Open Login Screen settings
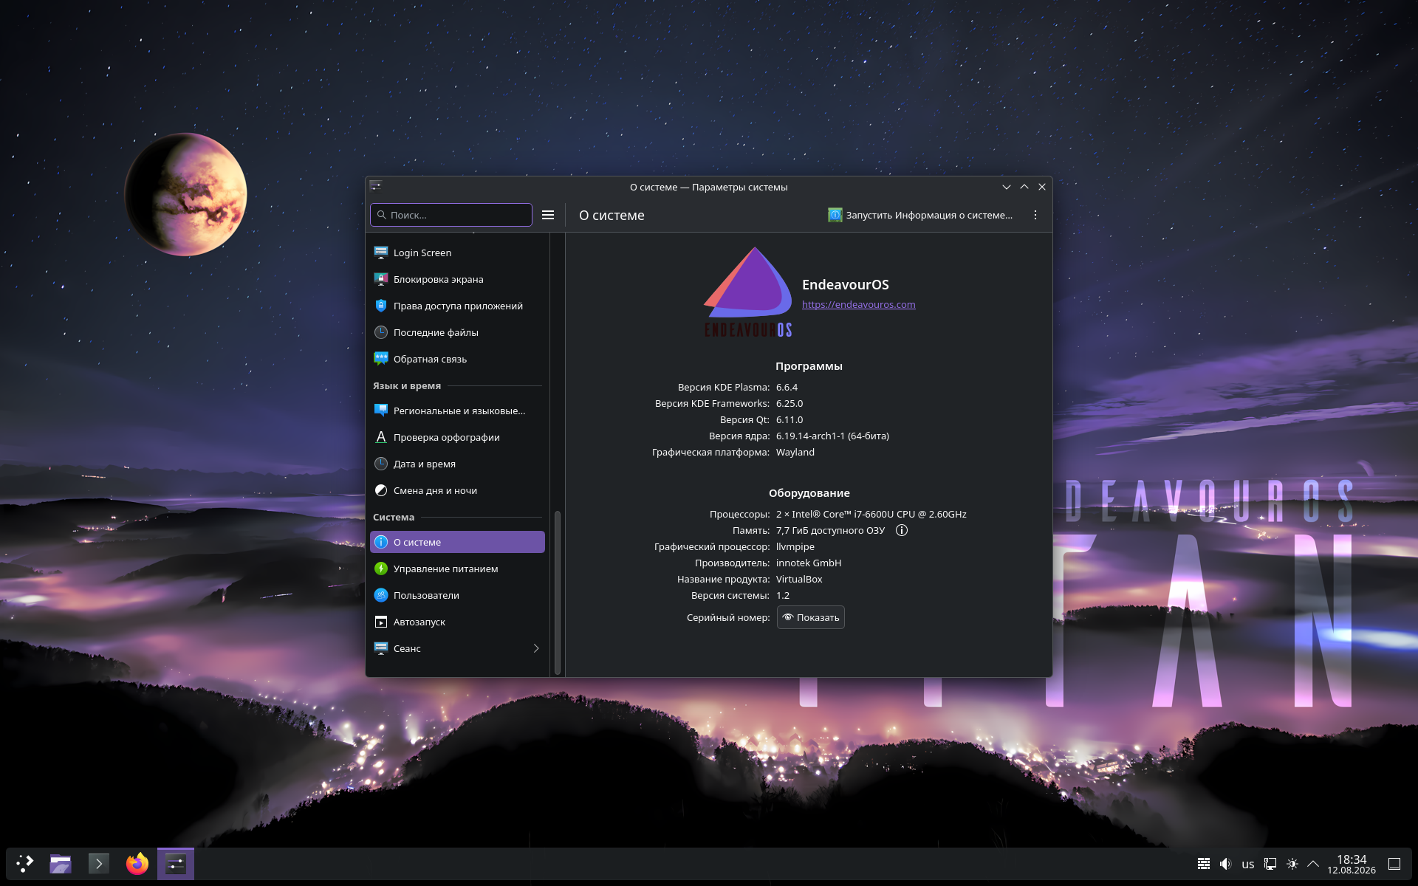 pos(457,253)
